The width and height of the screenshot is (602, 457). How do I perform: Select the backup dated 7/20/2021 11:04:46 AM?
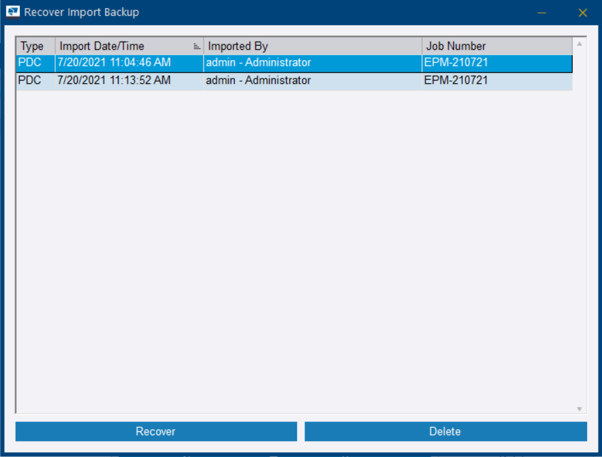pyautogui.click(x=294, y=63)
